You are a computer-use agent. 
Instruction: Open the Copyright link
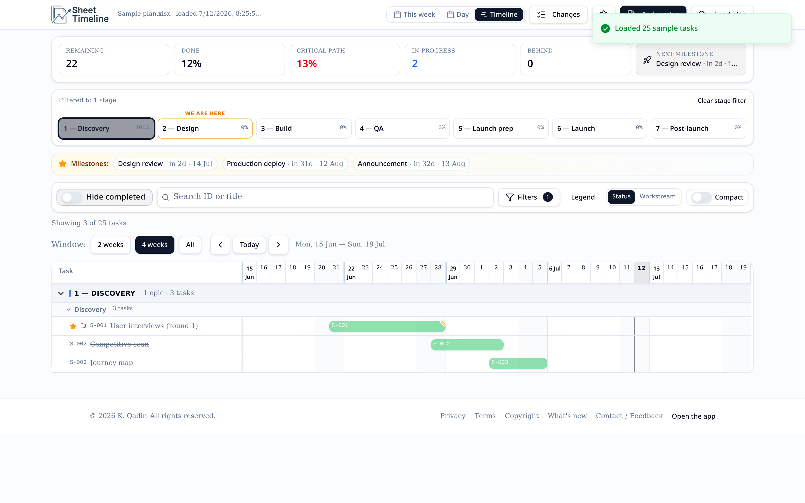pos(522,416)
